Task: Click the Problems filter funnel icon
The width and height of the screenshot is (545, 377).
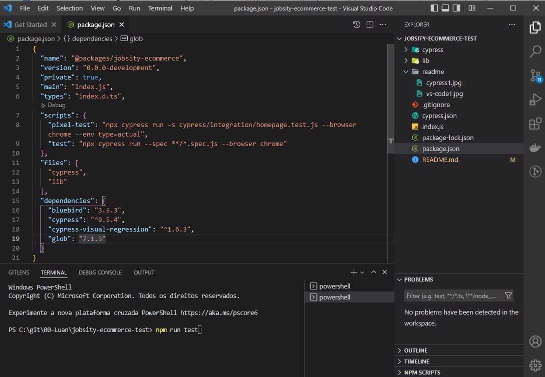Action: 508,296
